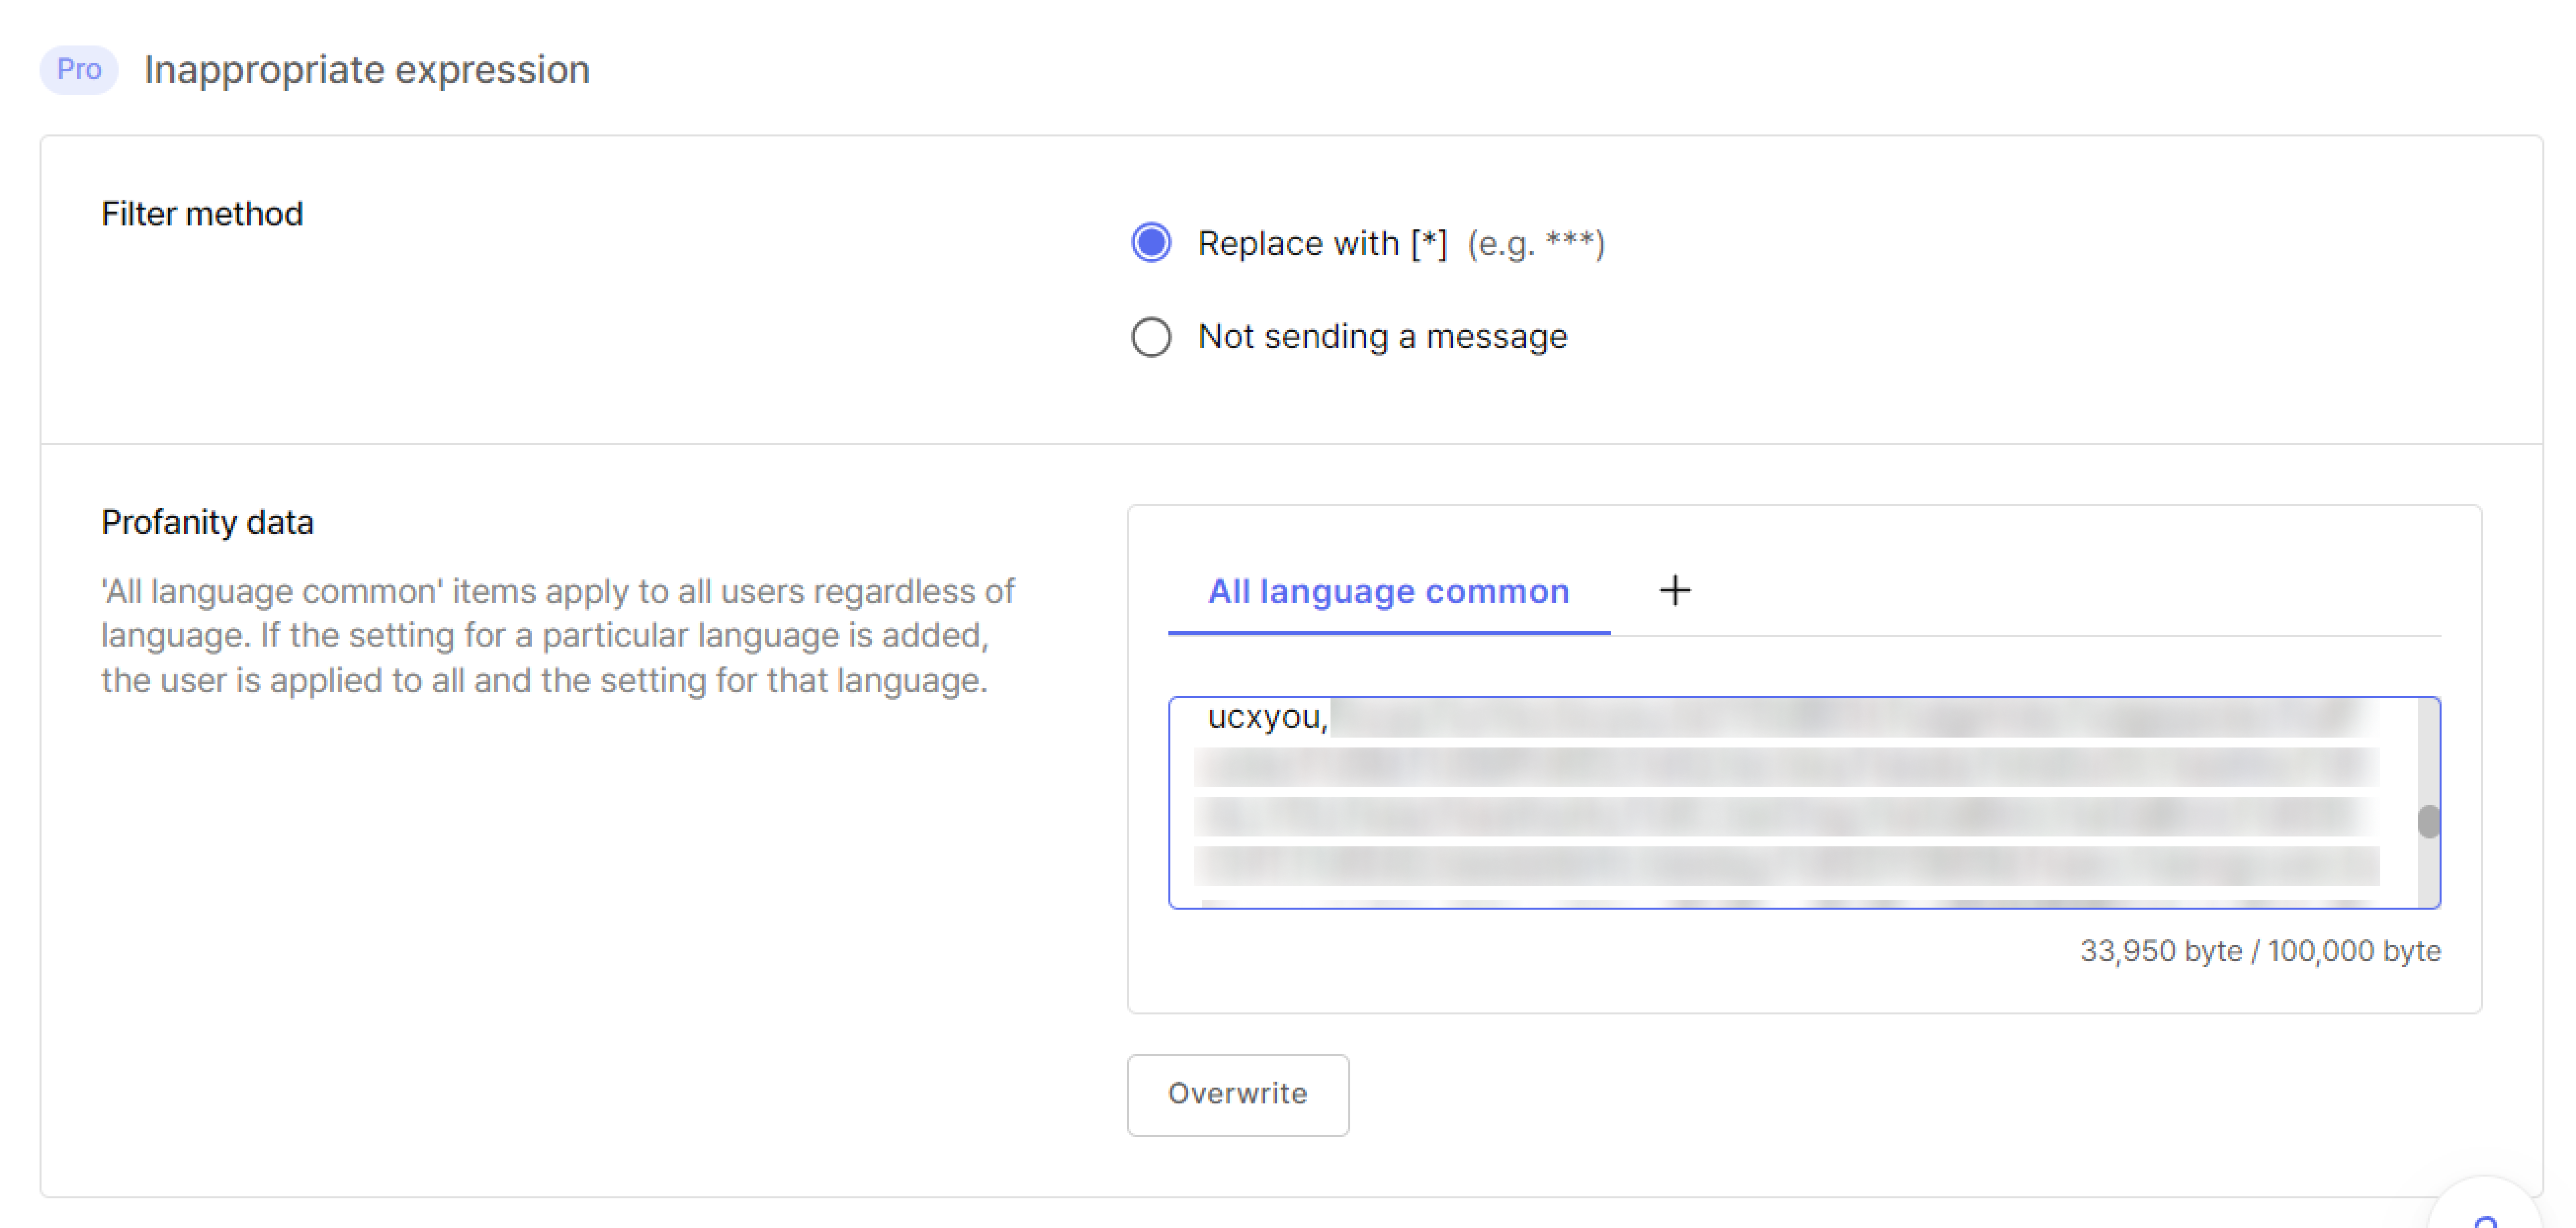Choose 'Not sending a message' filter method

tap(1151, 337)
